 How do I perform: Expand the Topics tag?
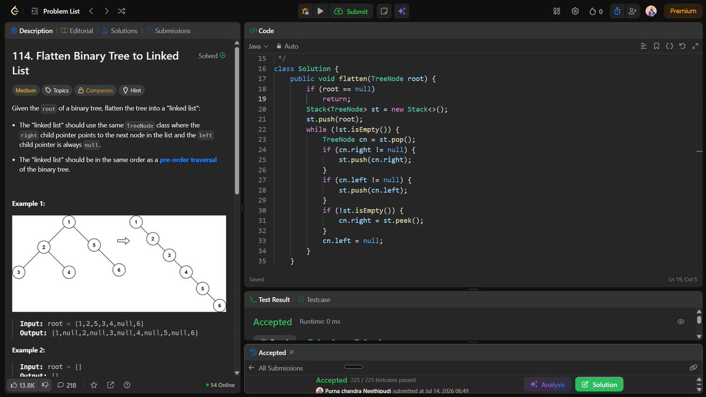coord(57,91)
